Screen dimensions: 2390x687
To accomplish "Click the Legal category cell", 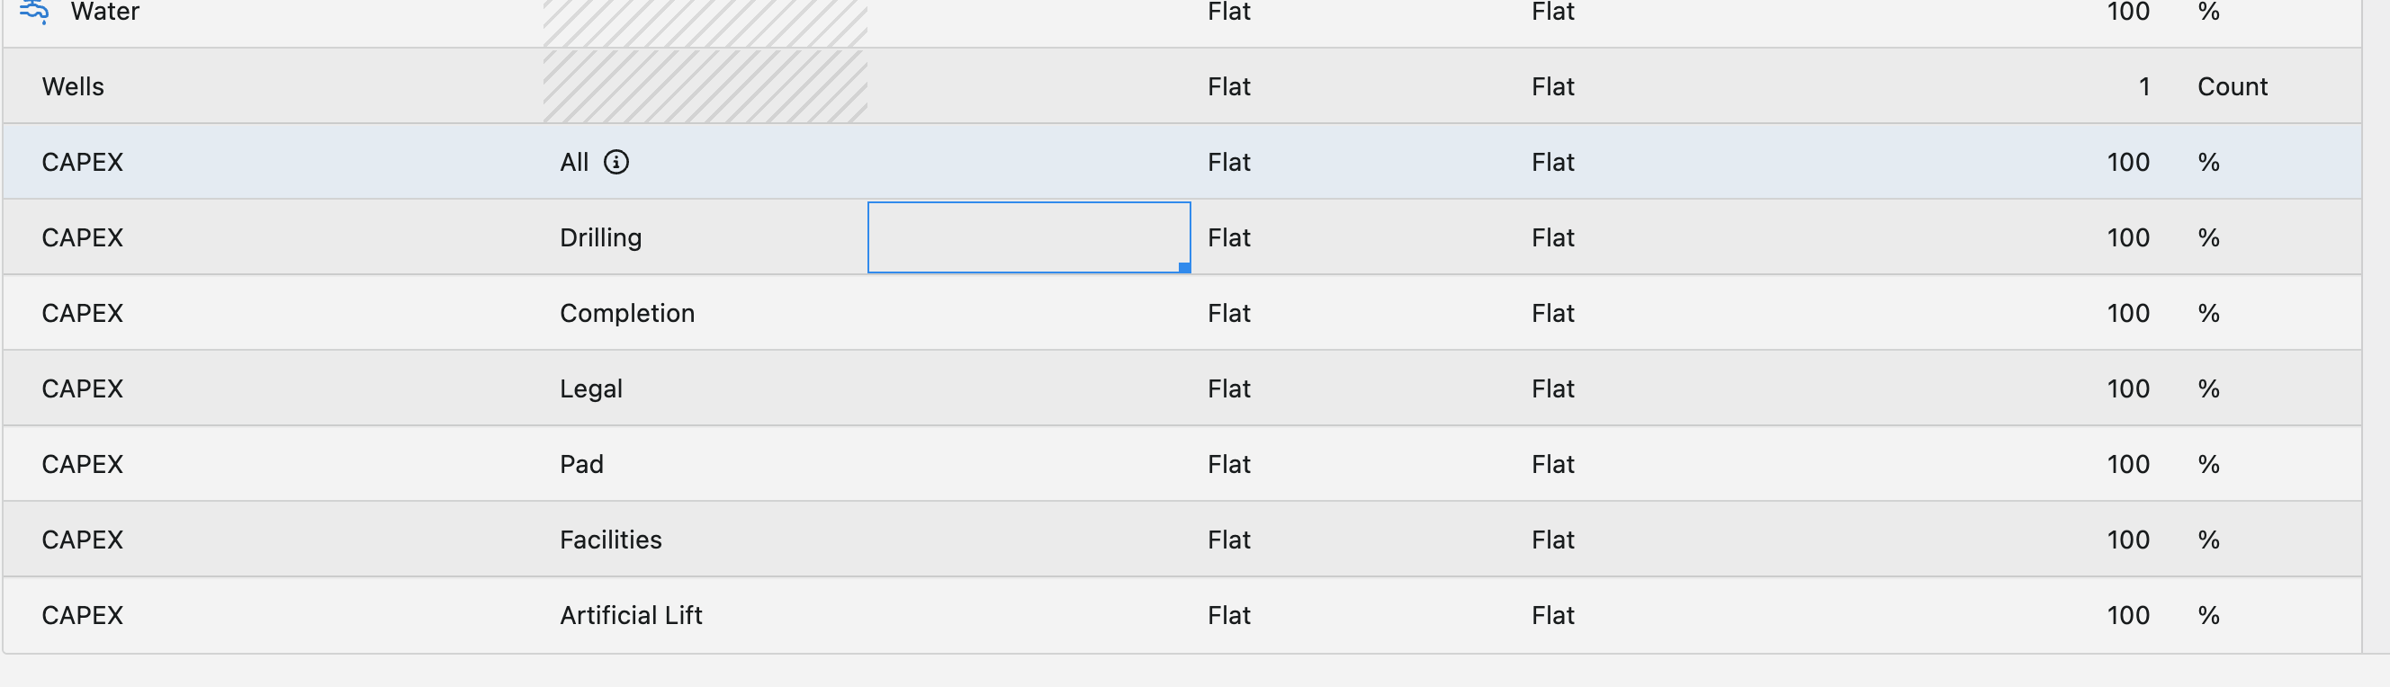I will 591,388.
